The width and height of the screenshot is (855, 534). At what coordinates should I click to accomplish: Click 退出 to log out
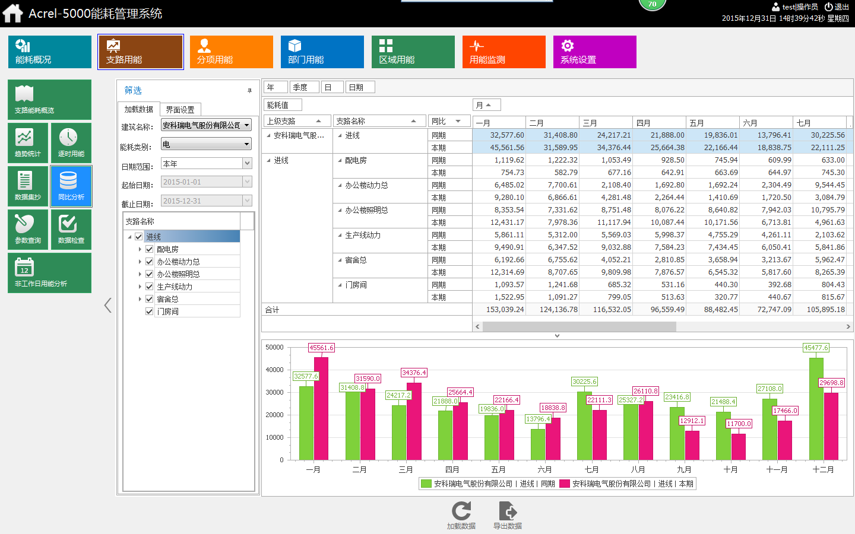pos(840,7)
